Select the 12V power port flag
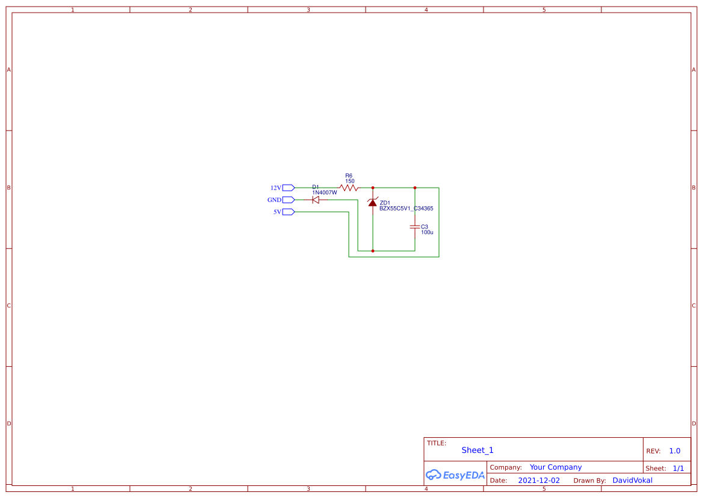703x498 pixels. point(287,187)
